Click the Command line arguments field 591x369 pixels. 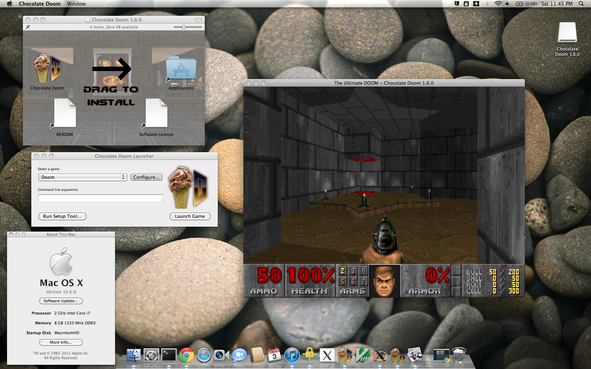click(101, 198)
